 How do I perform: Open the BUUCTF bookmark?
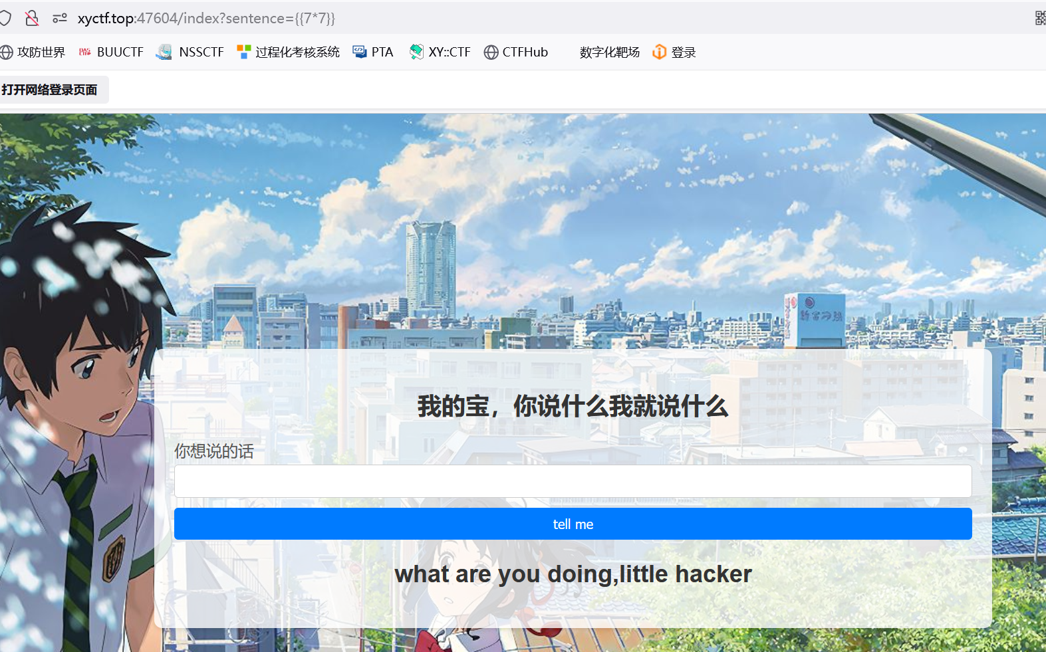[x=112, y=52]
